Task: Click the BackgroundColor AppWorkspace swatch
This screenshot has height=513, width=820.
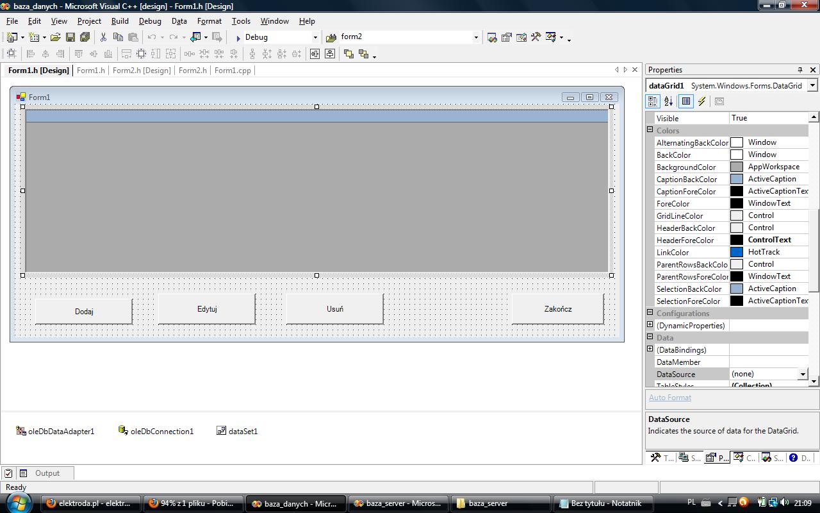Action: pos(737,167)
